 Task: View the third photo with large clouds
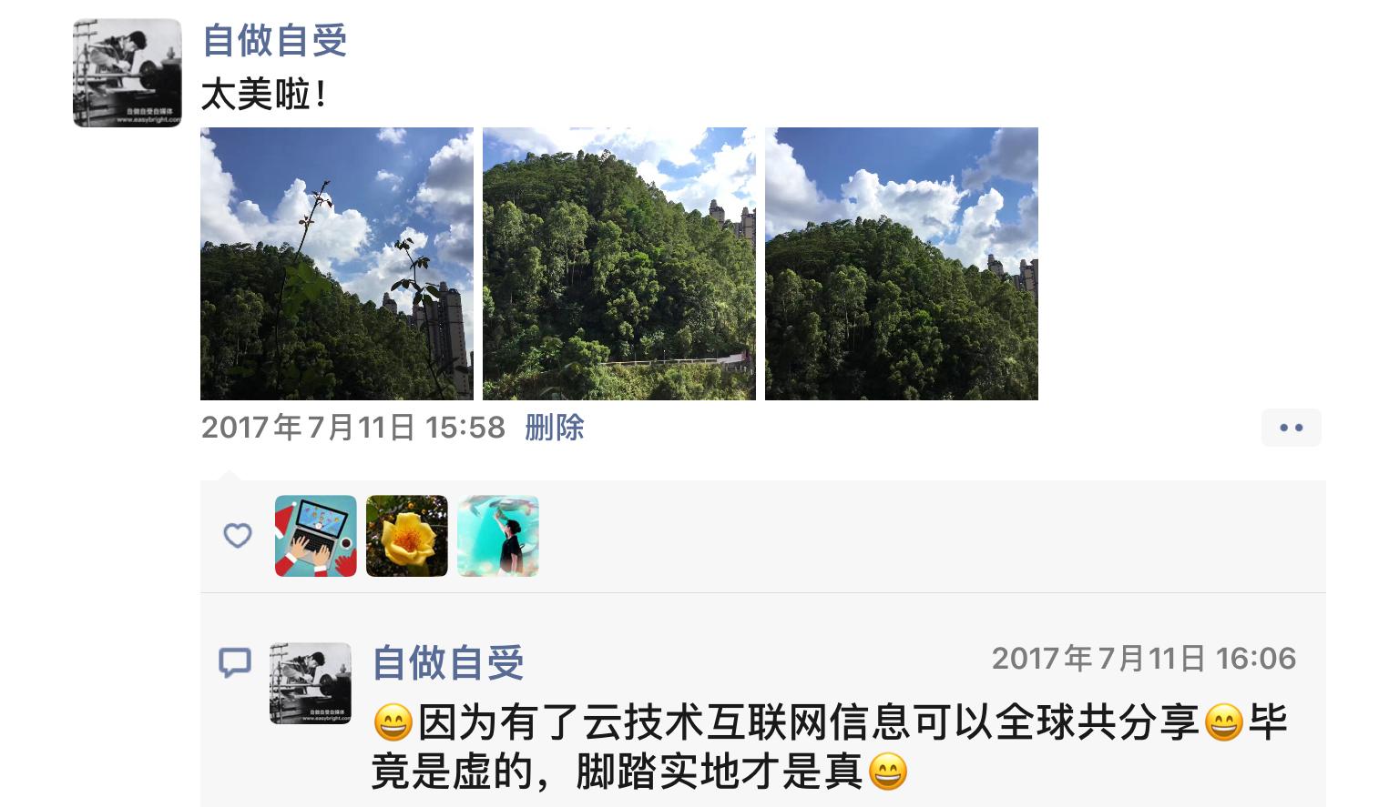(902, 264)
